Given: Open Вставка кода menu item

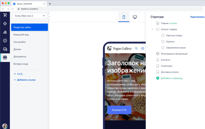Looking at the screenshot, I should tap(21, 64).
